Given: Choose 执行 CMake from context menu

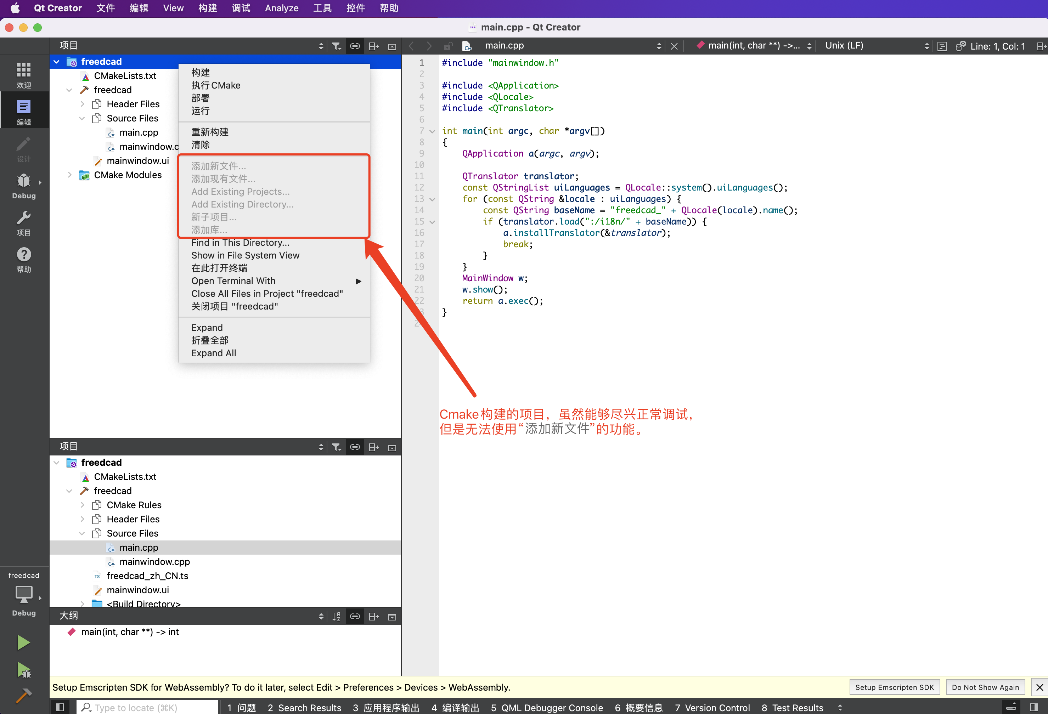Looking at the screenshot, I should (x=215, y=85).
